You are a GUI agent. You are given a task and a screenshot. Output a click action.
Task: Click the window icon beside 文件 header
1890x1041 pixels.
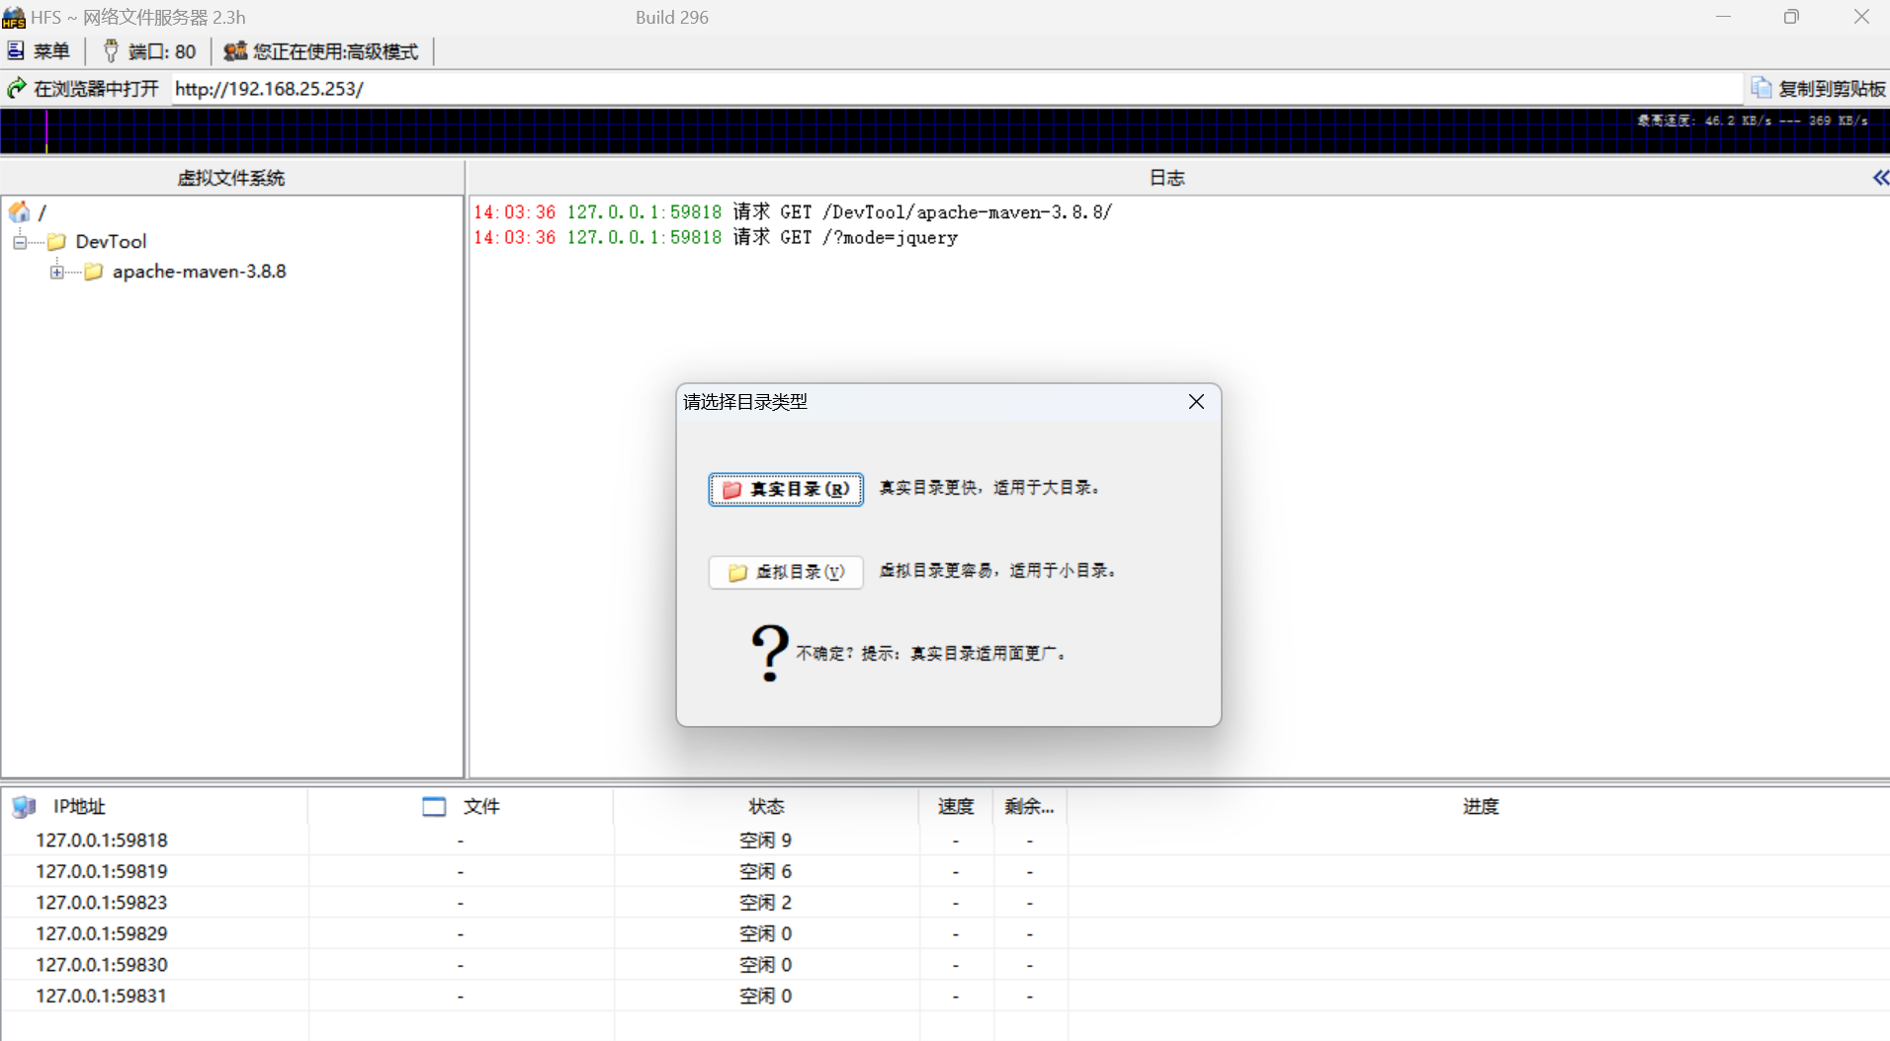tap(434, 807)
